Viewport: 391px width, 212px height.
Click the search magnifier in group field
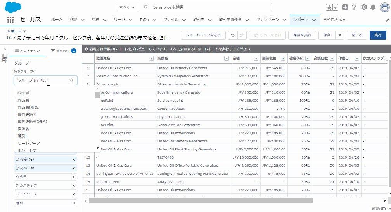click(71, 80)
